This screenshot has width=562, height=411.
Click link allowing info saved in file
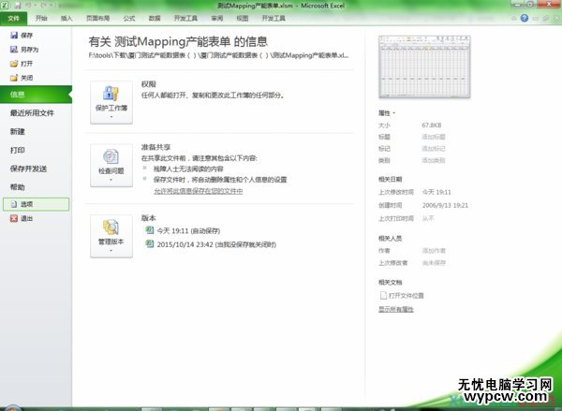[x=199, y=191]
